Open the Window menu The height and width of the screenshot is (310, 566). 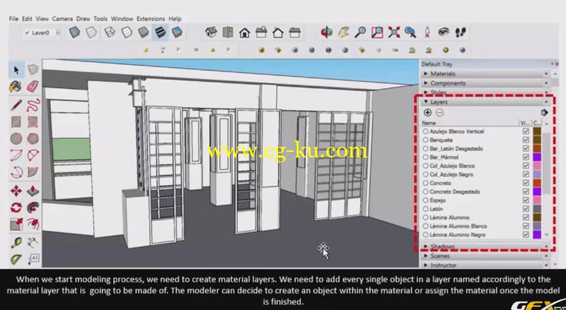(x=122, y=19)
